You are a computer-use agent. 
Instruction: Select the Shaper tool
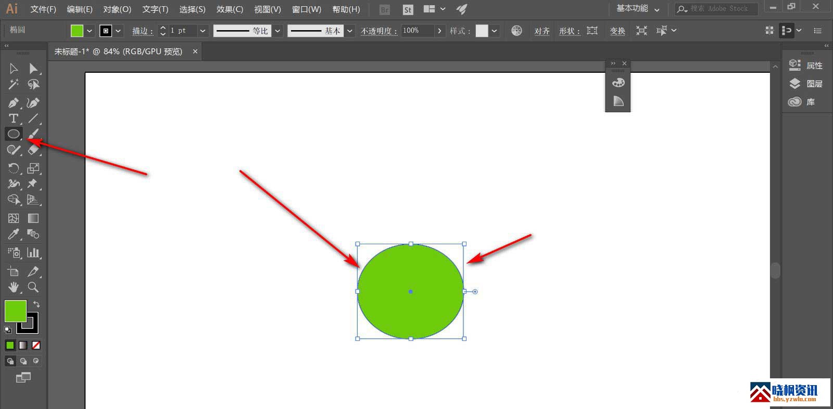[14, 150]
